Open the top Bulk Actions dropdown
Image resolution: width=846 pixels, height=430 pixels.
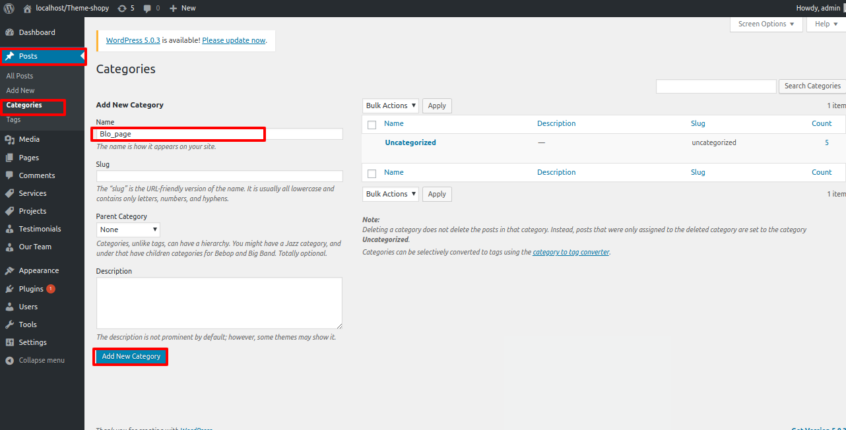[x=391, y=106]
